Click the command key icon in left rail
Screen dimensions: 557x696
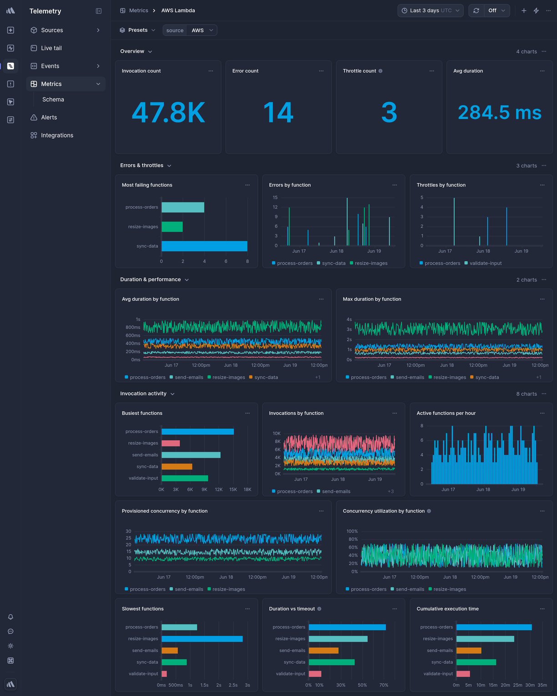10,661
